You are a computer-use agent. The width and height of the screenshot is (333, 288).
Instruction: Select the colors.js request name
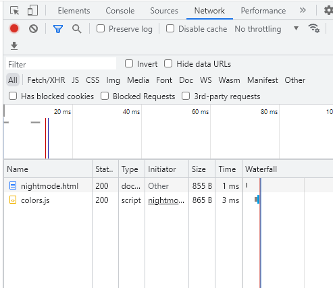coord(35,200)
